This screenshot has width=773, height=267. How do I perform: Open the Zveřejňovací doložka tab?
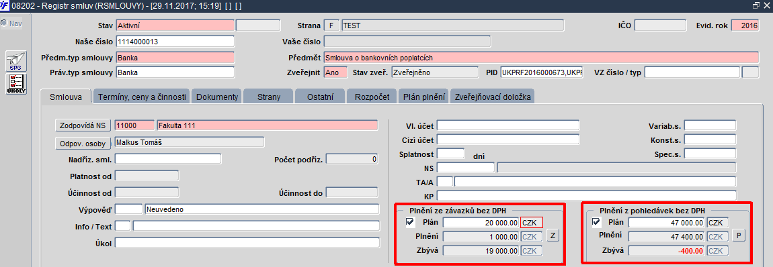coord(493,97)
